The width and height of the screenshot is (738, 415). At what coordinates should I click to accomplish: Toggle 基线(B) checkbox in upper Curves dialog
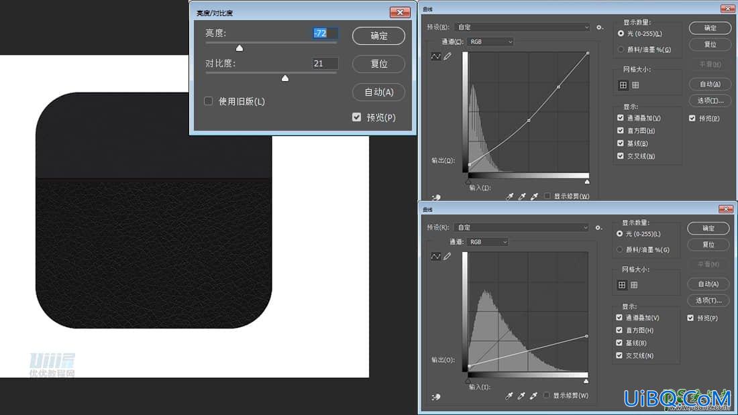tap(621, 143)
